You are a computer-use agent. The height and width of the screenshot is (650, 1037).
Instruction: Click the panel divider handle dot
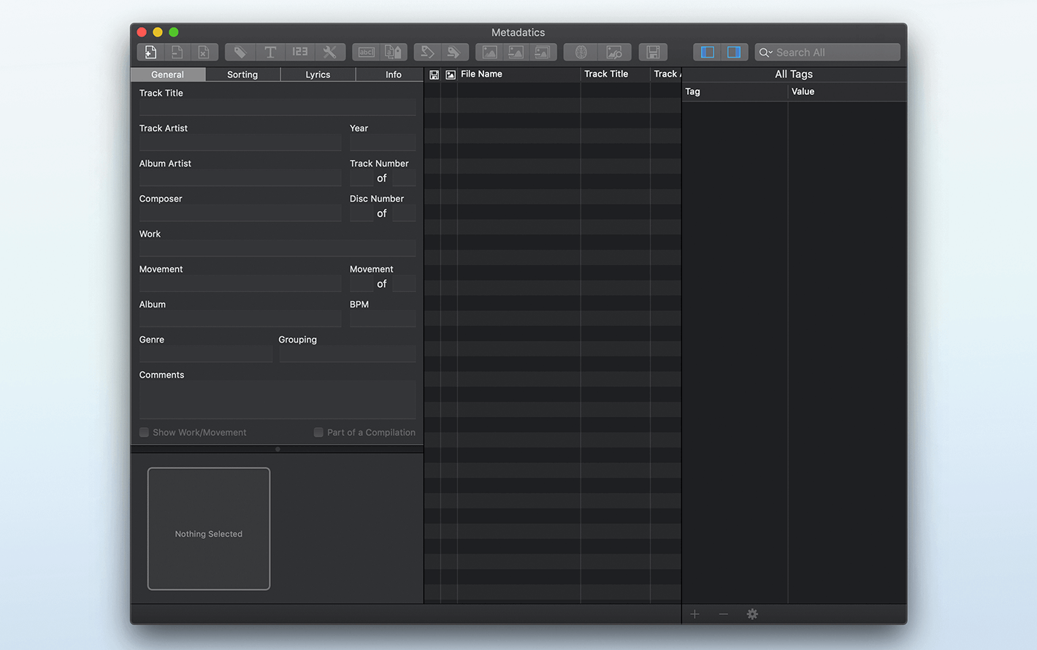[x=278, y=449]
